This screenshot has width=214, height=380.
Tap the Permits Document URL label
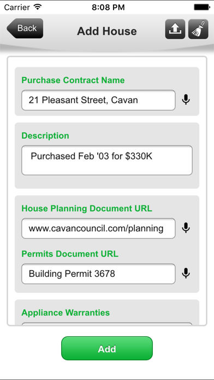70,254
